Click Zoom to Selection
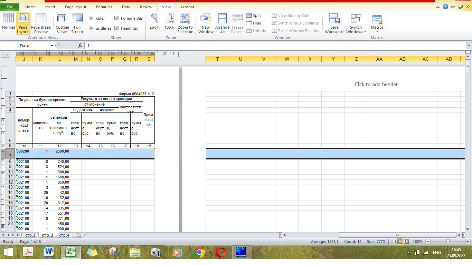Screen dimensions: 472x265 click(x=185, y=23)
